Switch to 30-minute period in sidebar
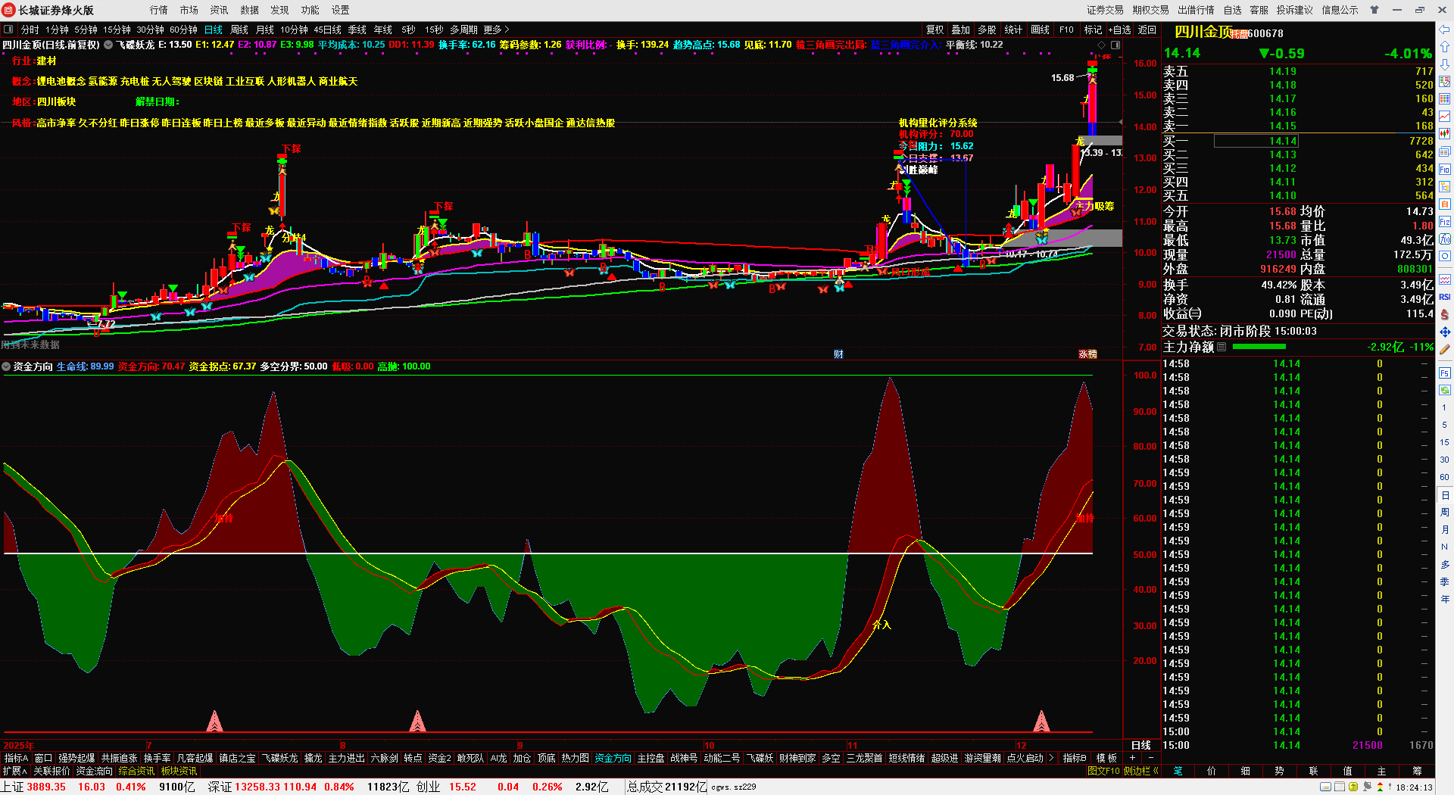 pyautogui.click(x=1444, y=460)
